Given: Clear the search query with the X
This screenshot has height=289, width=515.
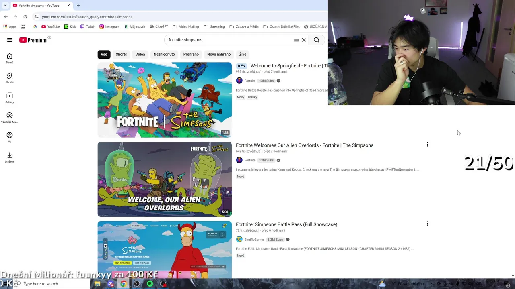Looking at the screenshot, I should [x=304, y=40].
